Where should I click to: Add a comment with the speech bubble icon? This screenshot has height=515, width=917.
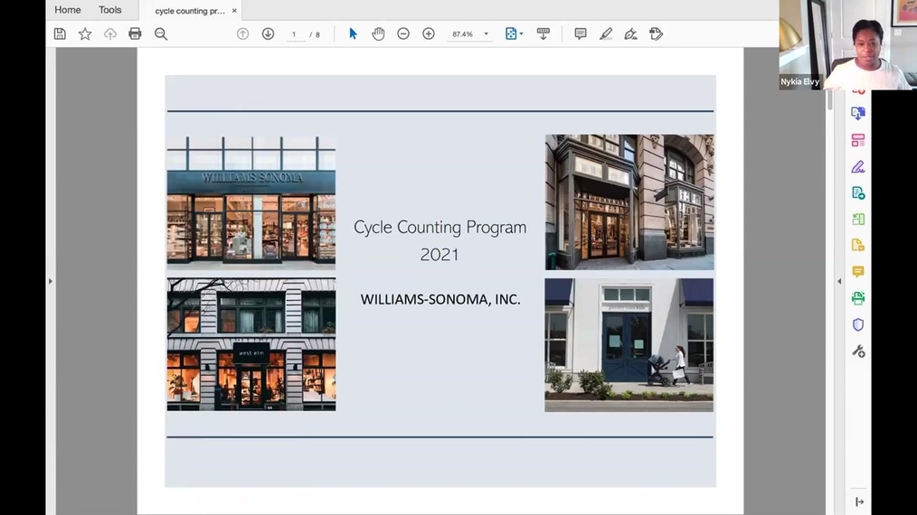(x=581, y=34)
